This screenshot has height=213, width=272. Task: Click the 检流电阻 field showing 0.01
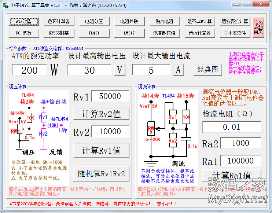tap(232, 127)
